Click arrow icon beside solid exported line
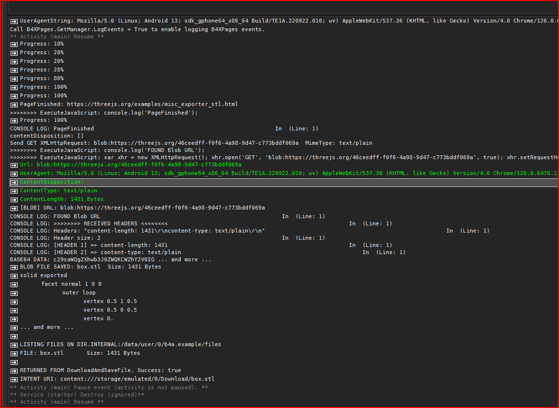559x408 pixels. click(x=14, y=276)
